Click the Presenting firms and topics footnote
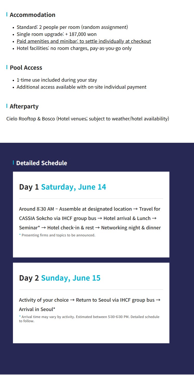Image resolution: width=194 pixels, height=375 pixels. tap(58, 235)
